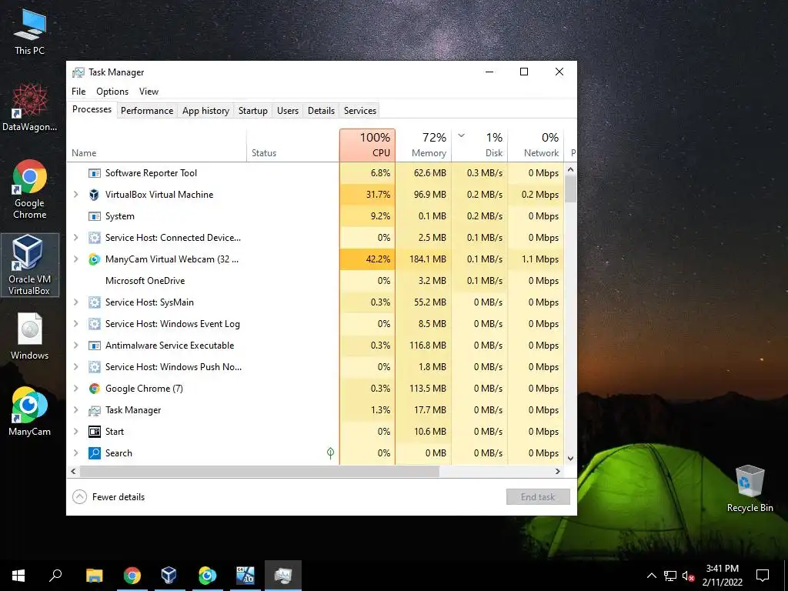Expand the VirtualBox Virtual Machine process
Screen dimensions: 788x591
[76, 195]
